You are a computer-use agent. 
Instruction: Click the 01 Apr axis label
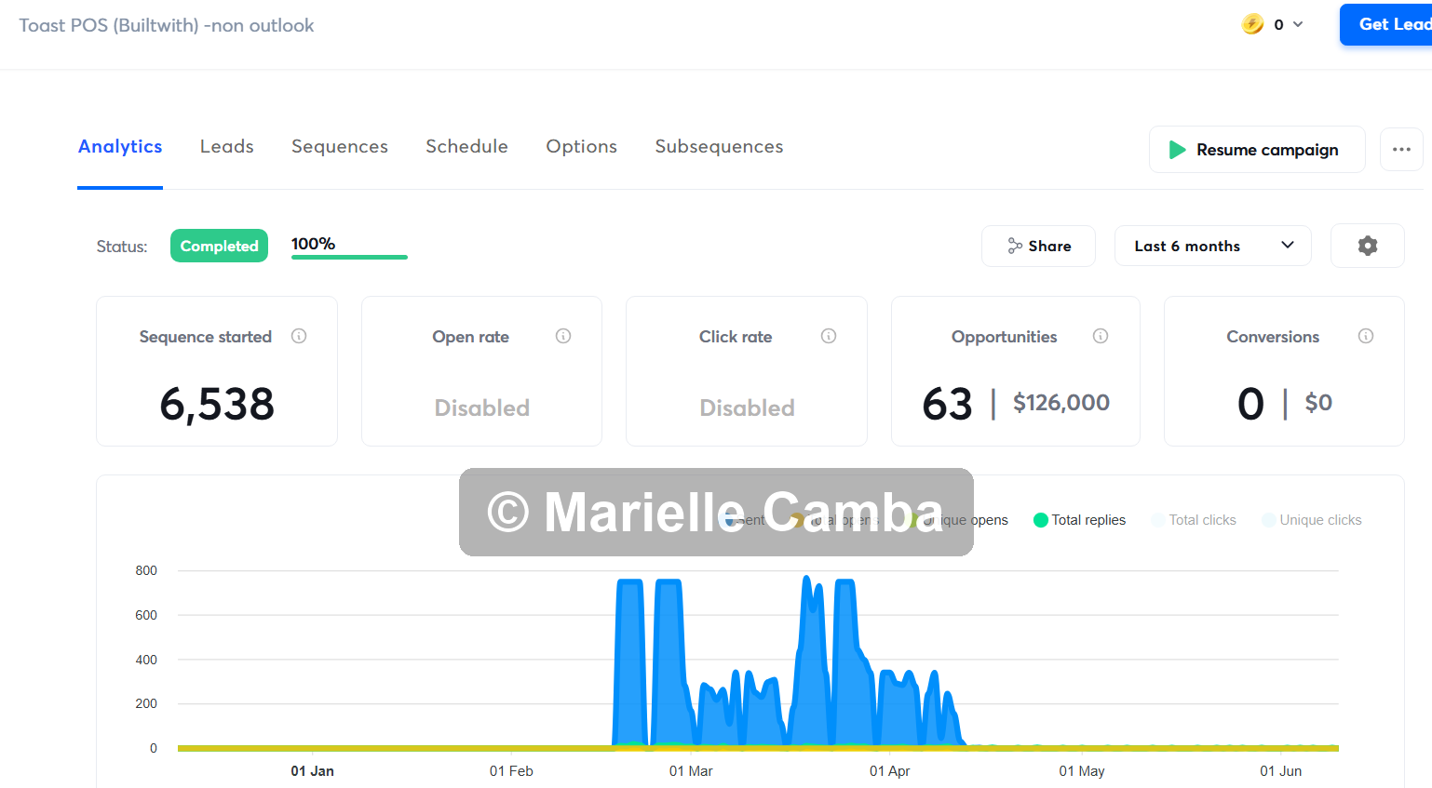[x=889, y=771]
